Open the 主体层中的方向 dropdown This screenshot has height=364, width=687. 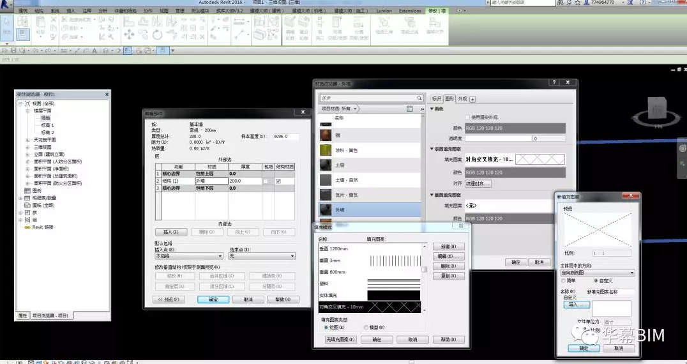(x=598, y=273)
